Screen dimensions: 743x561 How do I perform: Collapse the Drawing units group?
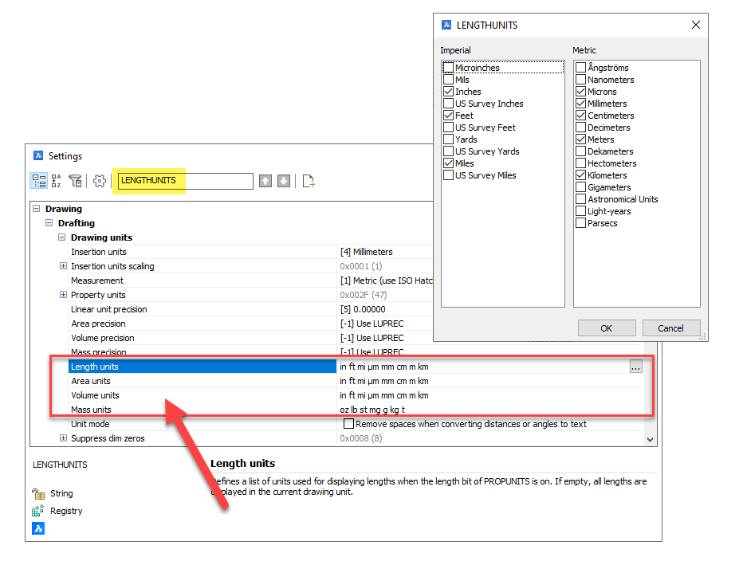click(62, 237)
